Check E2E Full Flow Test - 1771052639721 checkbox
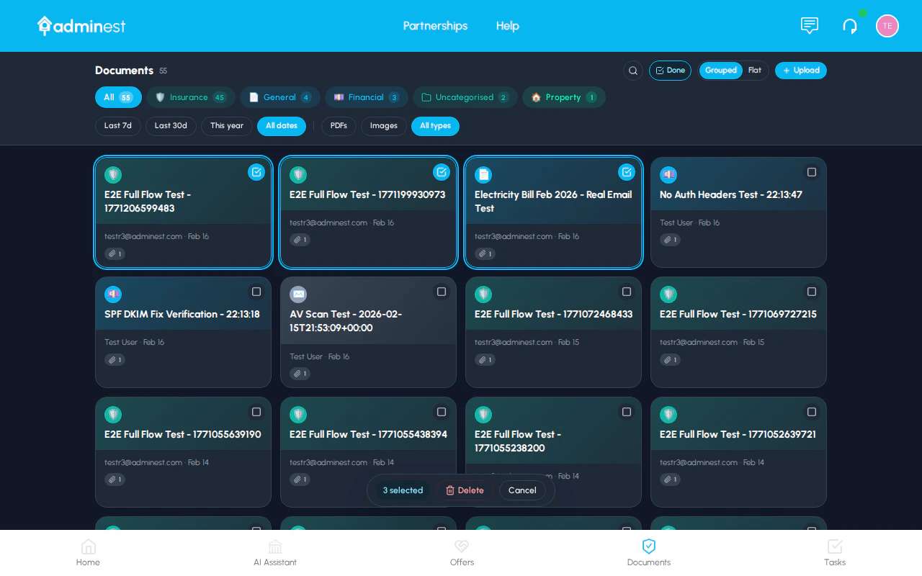Viewport: 922px width, 576px height. coord(812,412)
